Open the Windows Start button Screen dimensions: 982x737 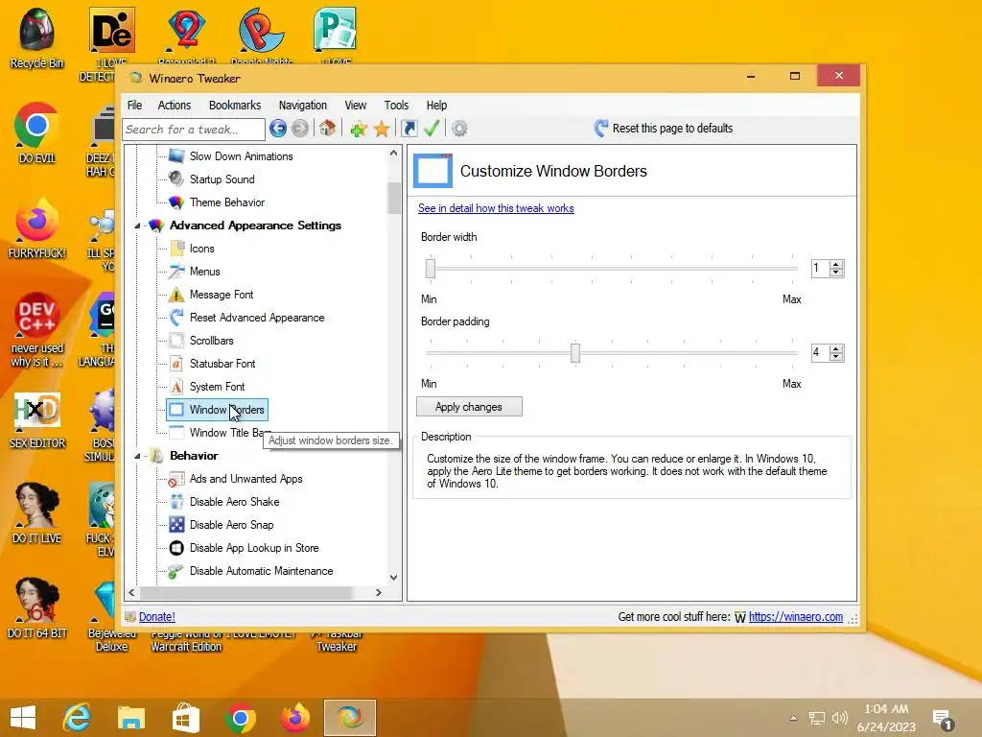[x=23, y=718]
